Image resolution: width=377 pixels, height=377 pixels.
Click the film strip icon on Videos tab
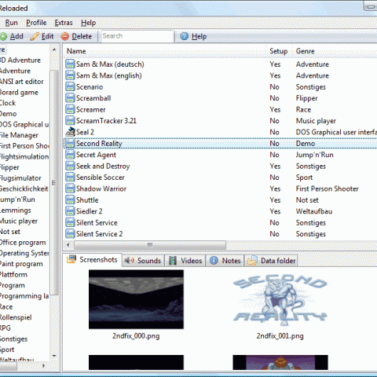[x=173, y=261]
